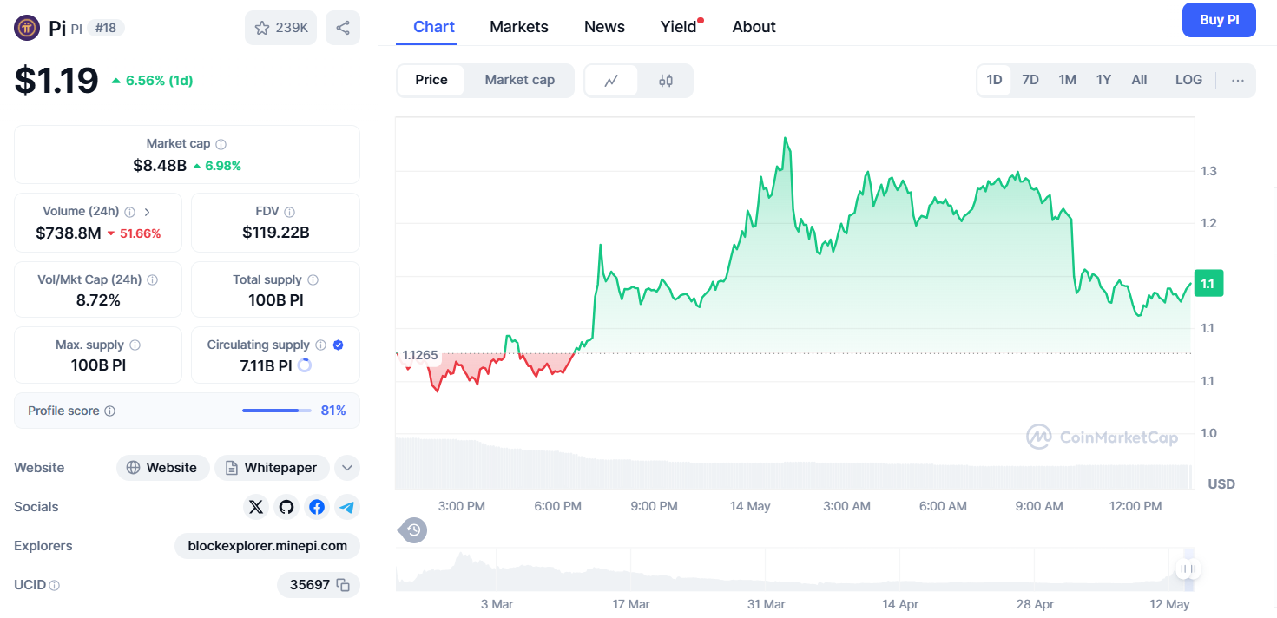Click the Buy PI button
Image resolution: width=1277 pixels, height=618 pixels.
(1219, 20)
